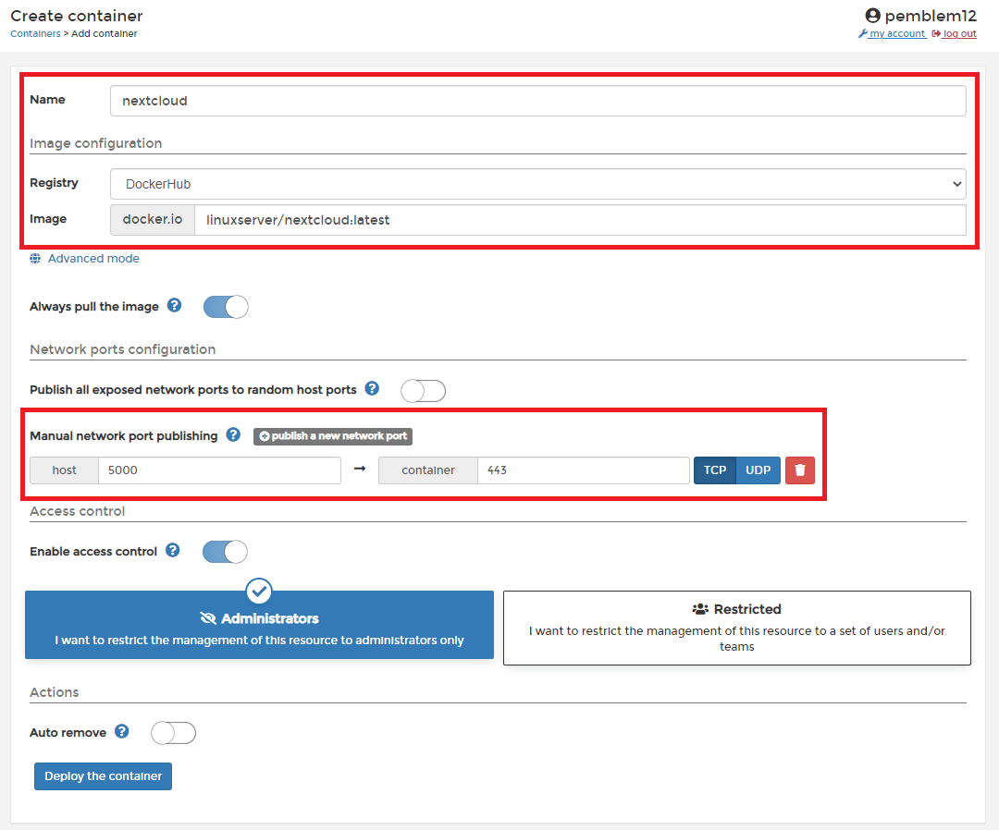Click the Deploy the container button
Viewport: 999px width, 830px height.
tap(103, 776)
